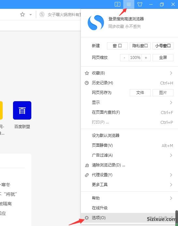The width and height of the screenshot is (178, 226).
Task: Expand the 显示 submenu arrow
Action: (x=171, y=103)
